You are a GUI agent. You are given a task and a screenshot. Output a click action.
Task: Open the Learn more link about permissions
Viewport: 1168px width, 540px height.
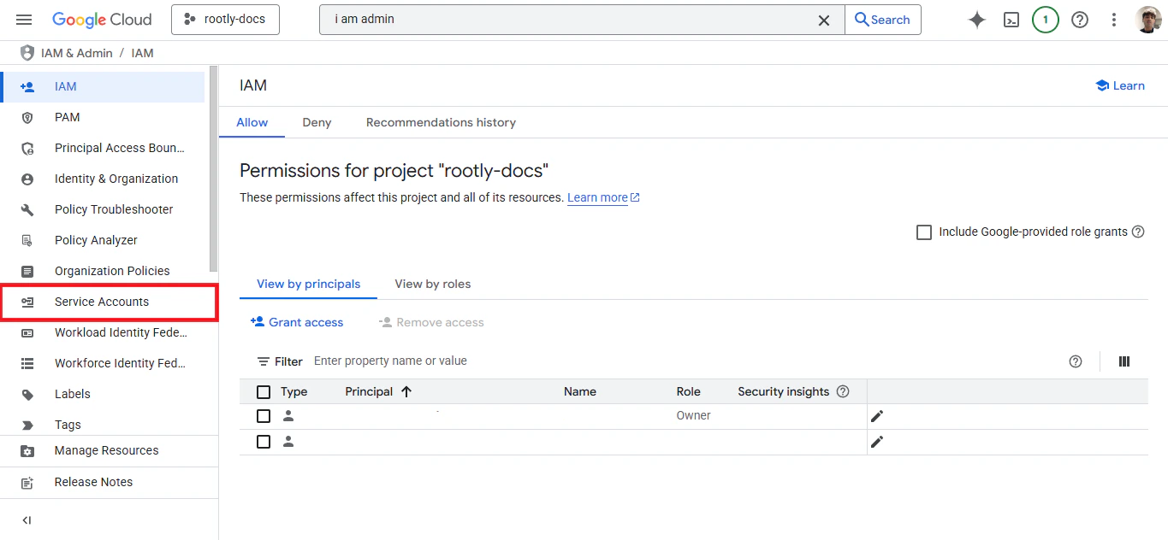[x=597, y=197]
